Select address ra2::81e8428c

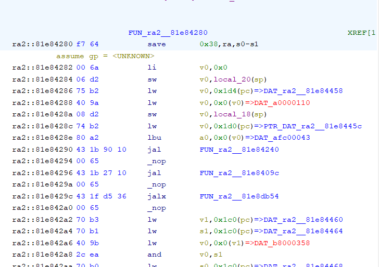point(42,126)
